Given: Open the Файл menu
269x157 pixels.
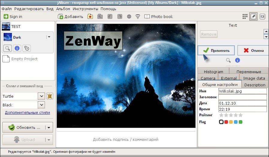Looking at the screenshot, I should pos(7,9).
